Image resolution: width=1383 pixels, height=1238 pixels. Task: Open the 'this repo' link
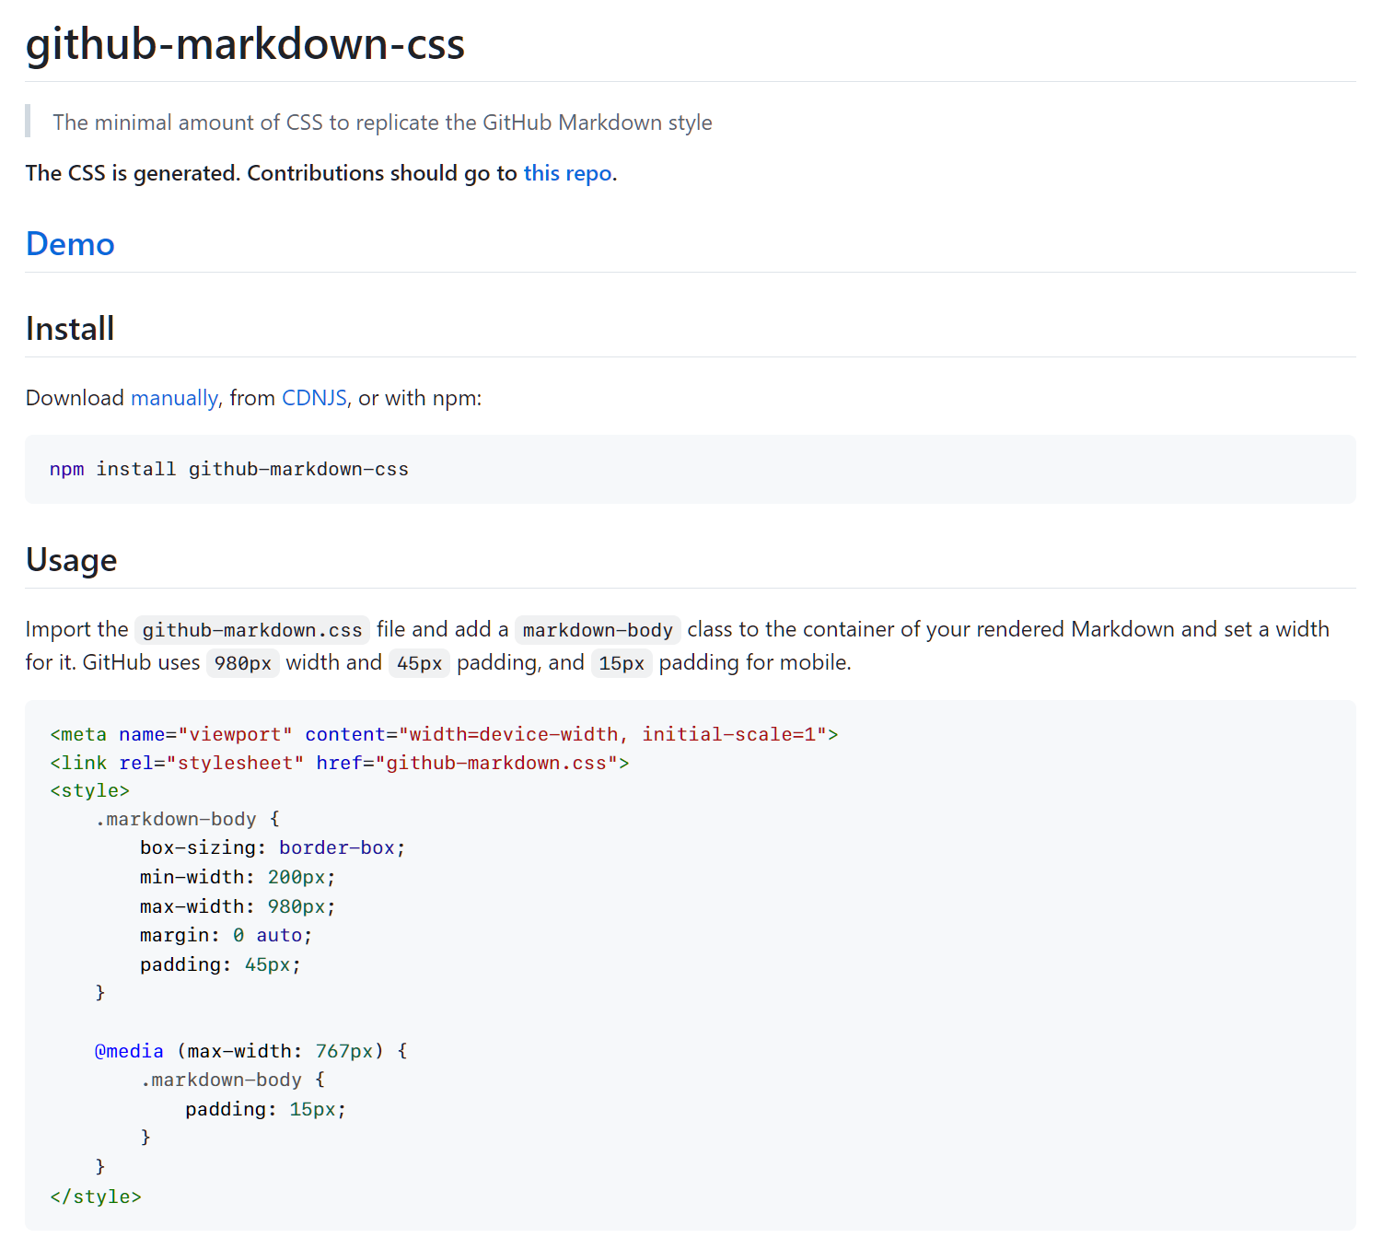tap(567, 173)
